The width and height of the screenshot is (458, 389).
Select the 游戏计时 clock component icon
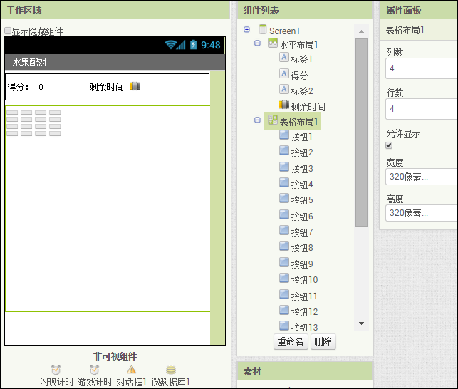pyautogui.click(x=94, y=370)
